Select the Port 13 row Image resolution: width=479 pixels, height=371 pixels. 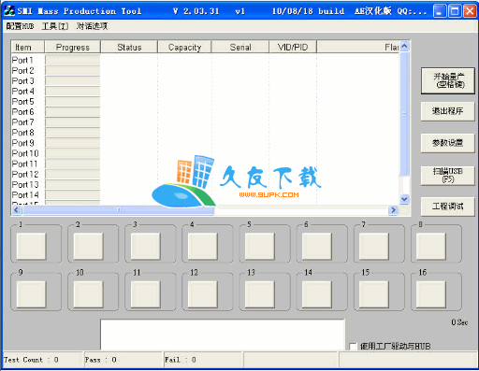pyautogui.click(x=205, y=184)
